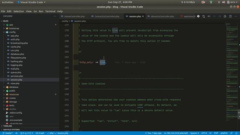Collapse the config folder
This screenshot has width=240, height=135.
coord(4,32)
